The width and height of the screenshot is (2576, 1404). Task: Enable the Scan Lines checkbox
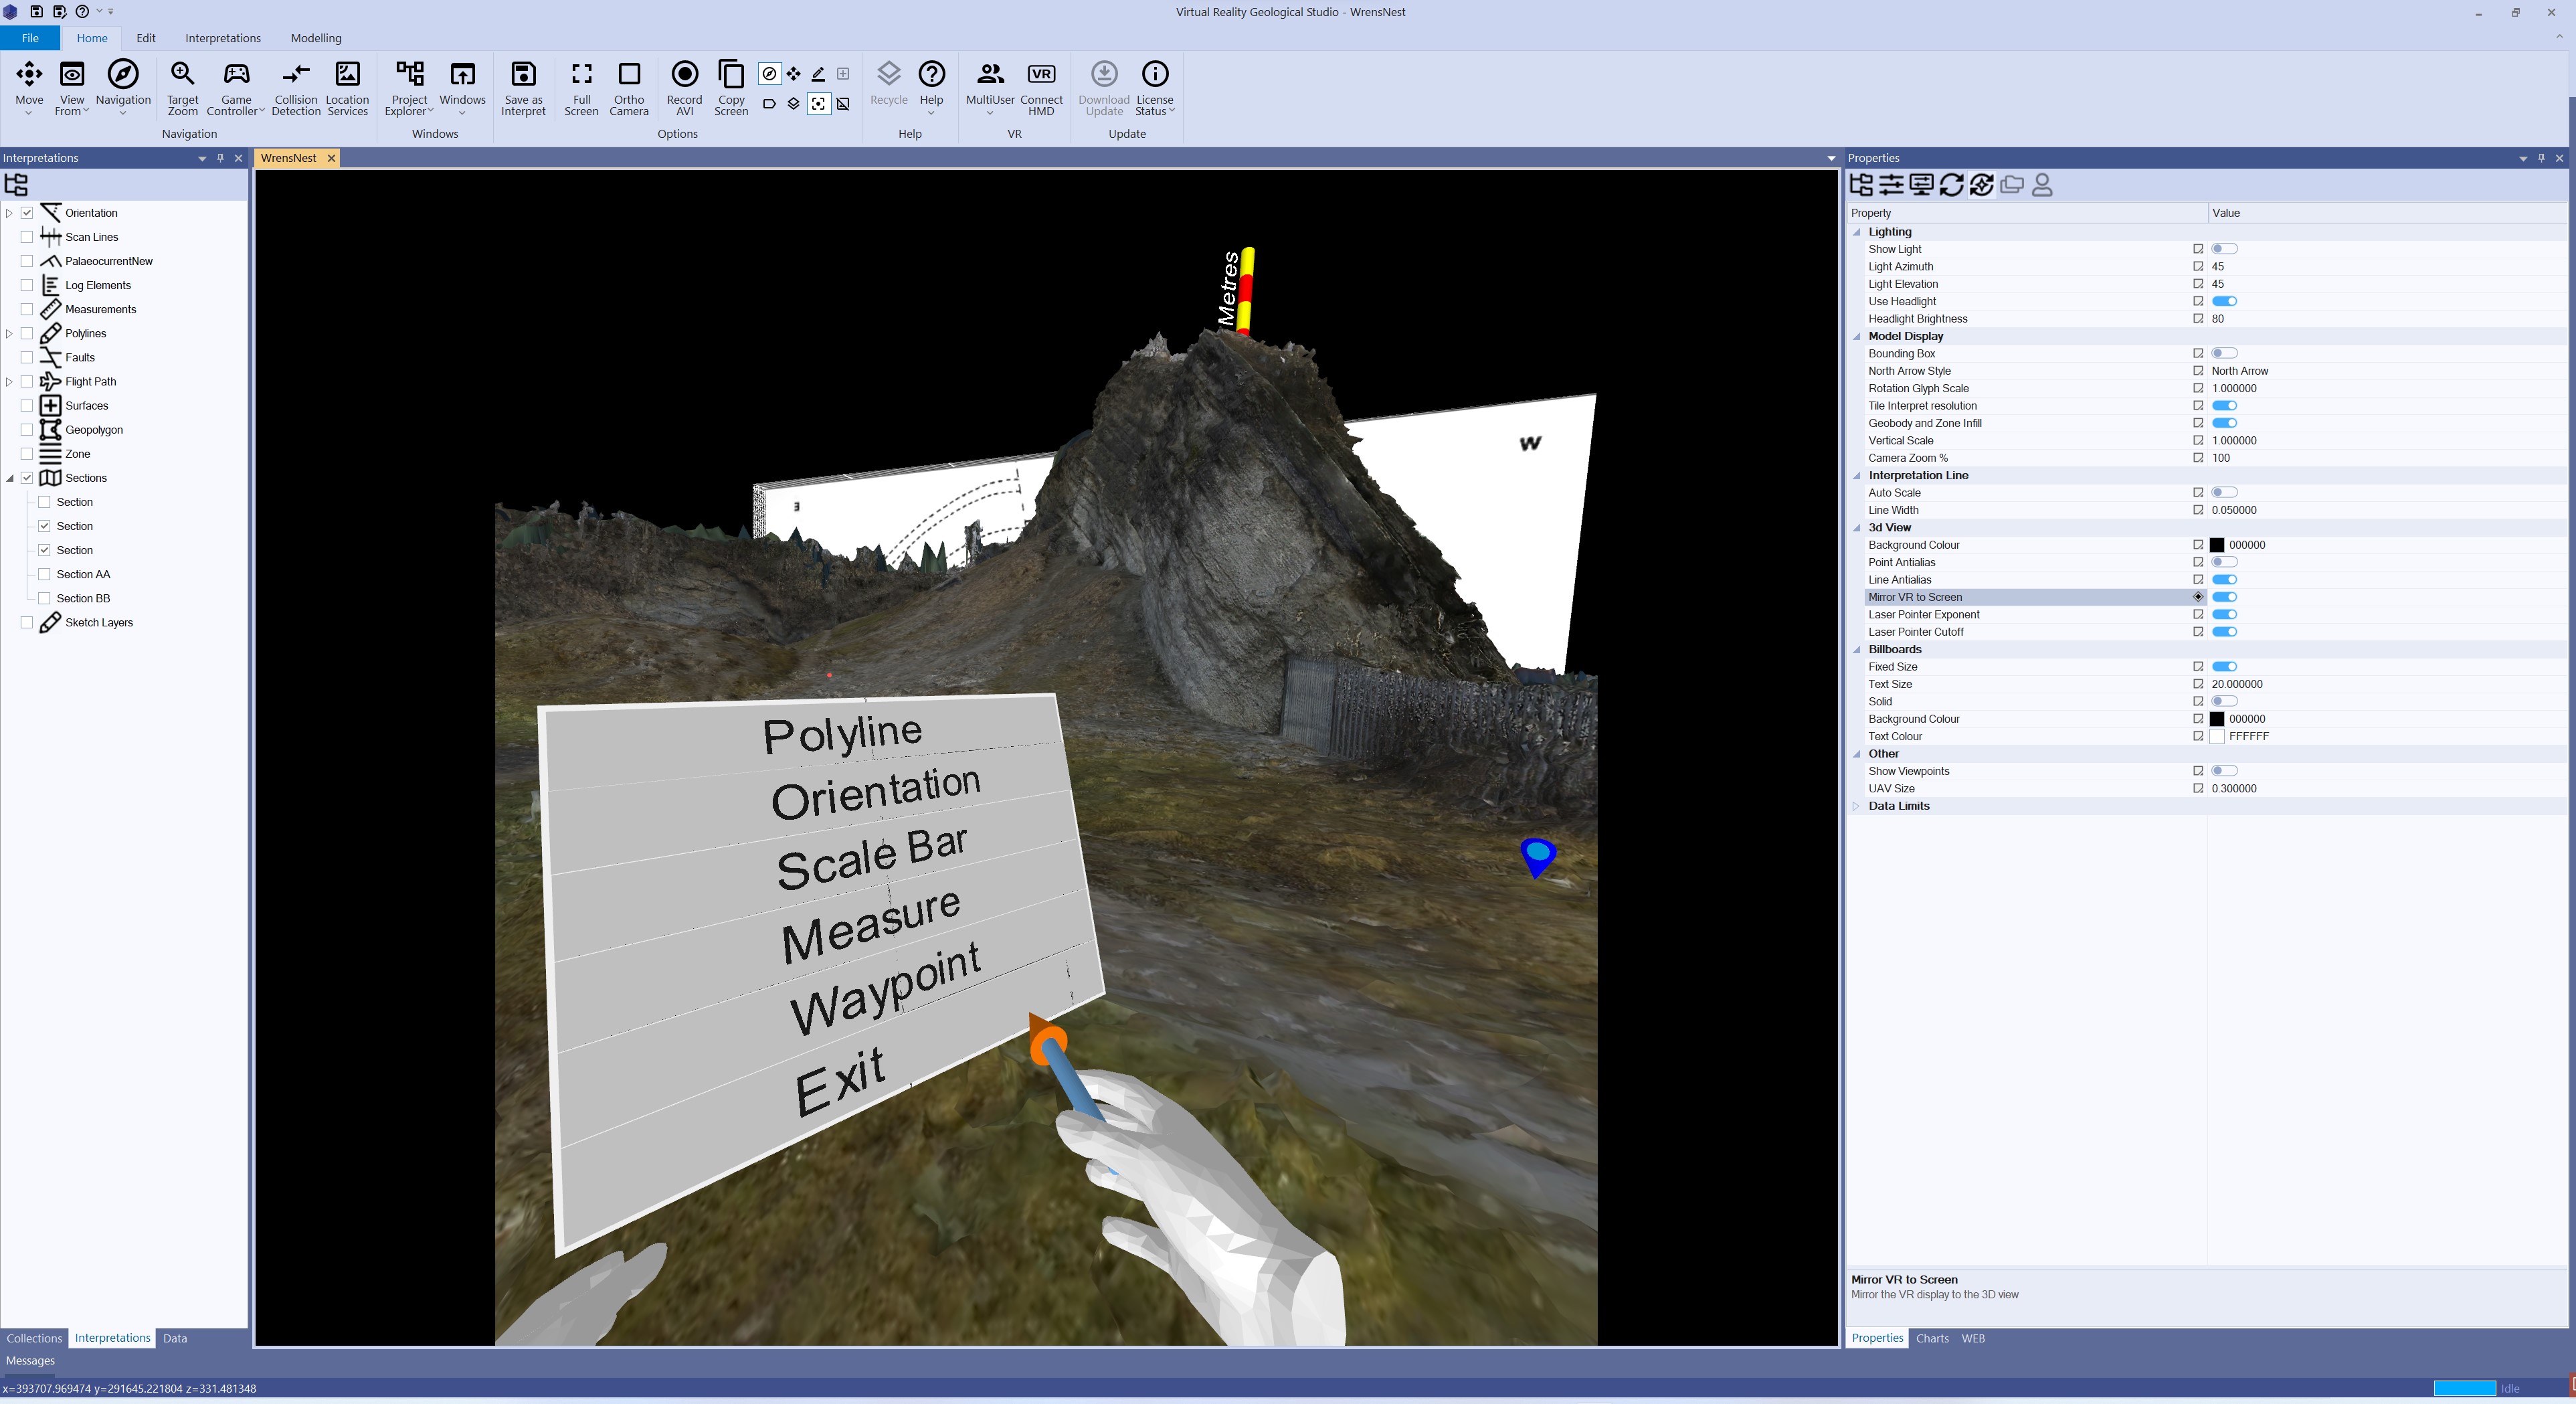coord(27,237)
